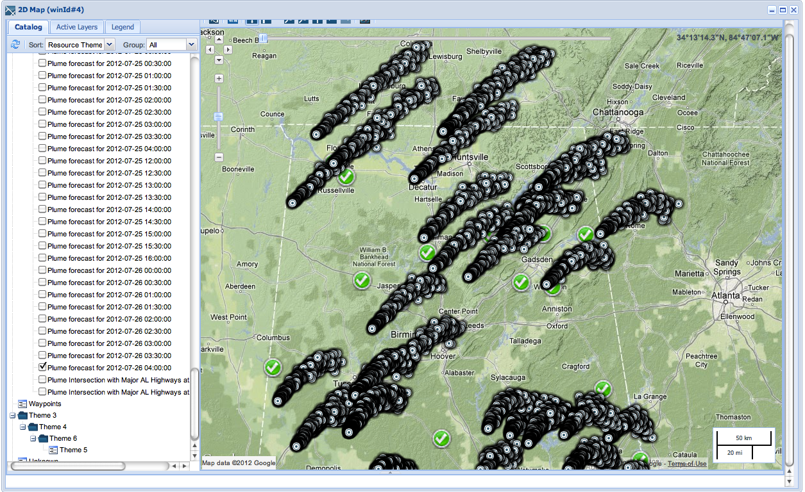The height and width of the screenshot is (492, 805).
Task: Click the catalog horizontal scrollbar thumb
Action: pos(68,466)
